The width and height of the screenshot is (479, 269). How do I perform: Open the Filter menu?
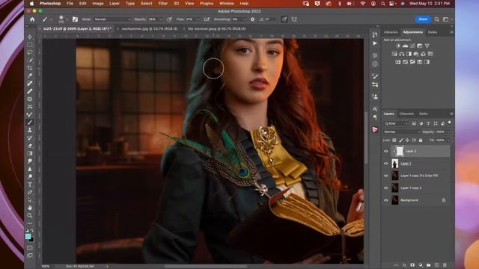(162, 3)
